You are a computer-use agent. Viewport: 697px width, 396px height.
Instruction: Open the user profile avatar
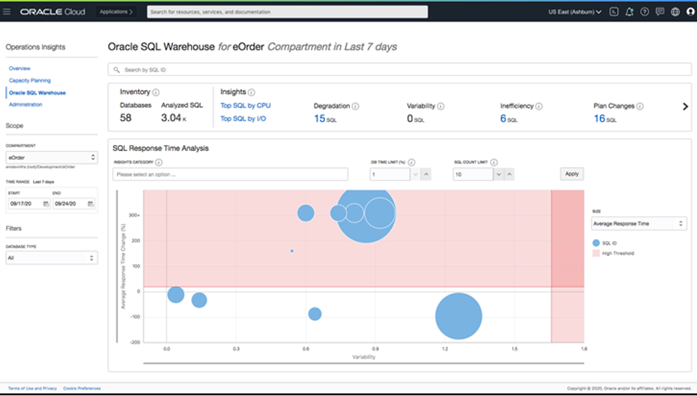point(690,12)
